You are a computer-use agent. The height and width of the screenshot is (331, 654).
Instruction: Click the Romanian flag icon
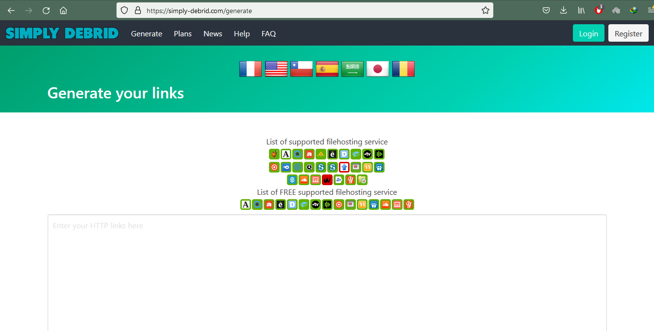pyautogui.click(x=403, y=69)
